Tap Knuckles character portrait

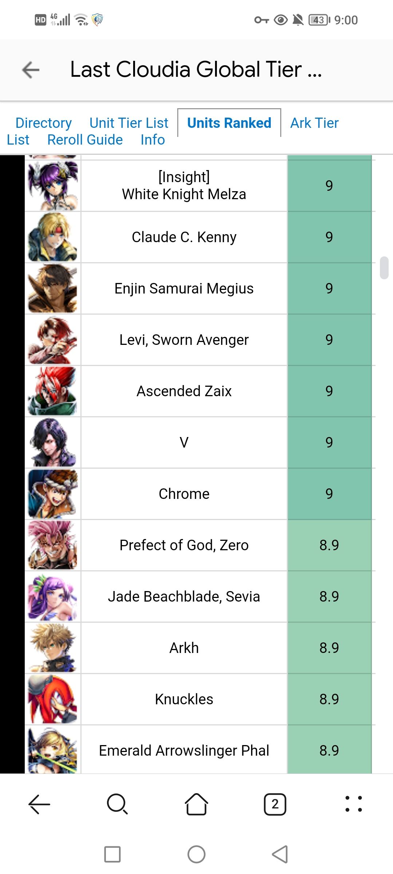(x=53, y=699)
